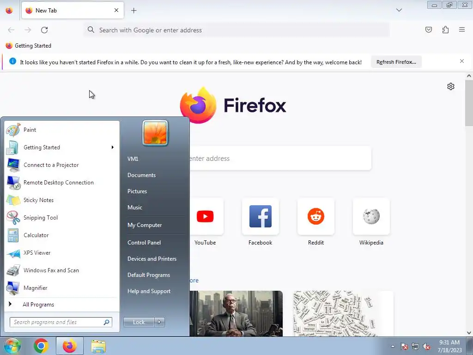
Task: Dismiss the refresh Firefox notification
Action: tap(462, 61)
